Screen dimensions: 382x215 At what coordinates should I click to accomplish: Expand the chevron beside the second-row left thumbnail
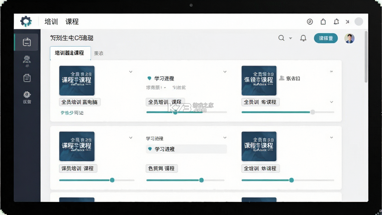point(131,138)
